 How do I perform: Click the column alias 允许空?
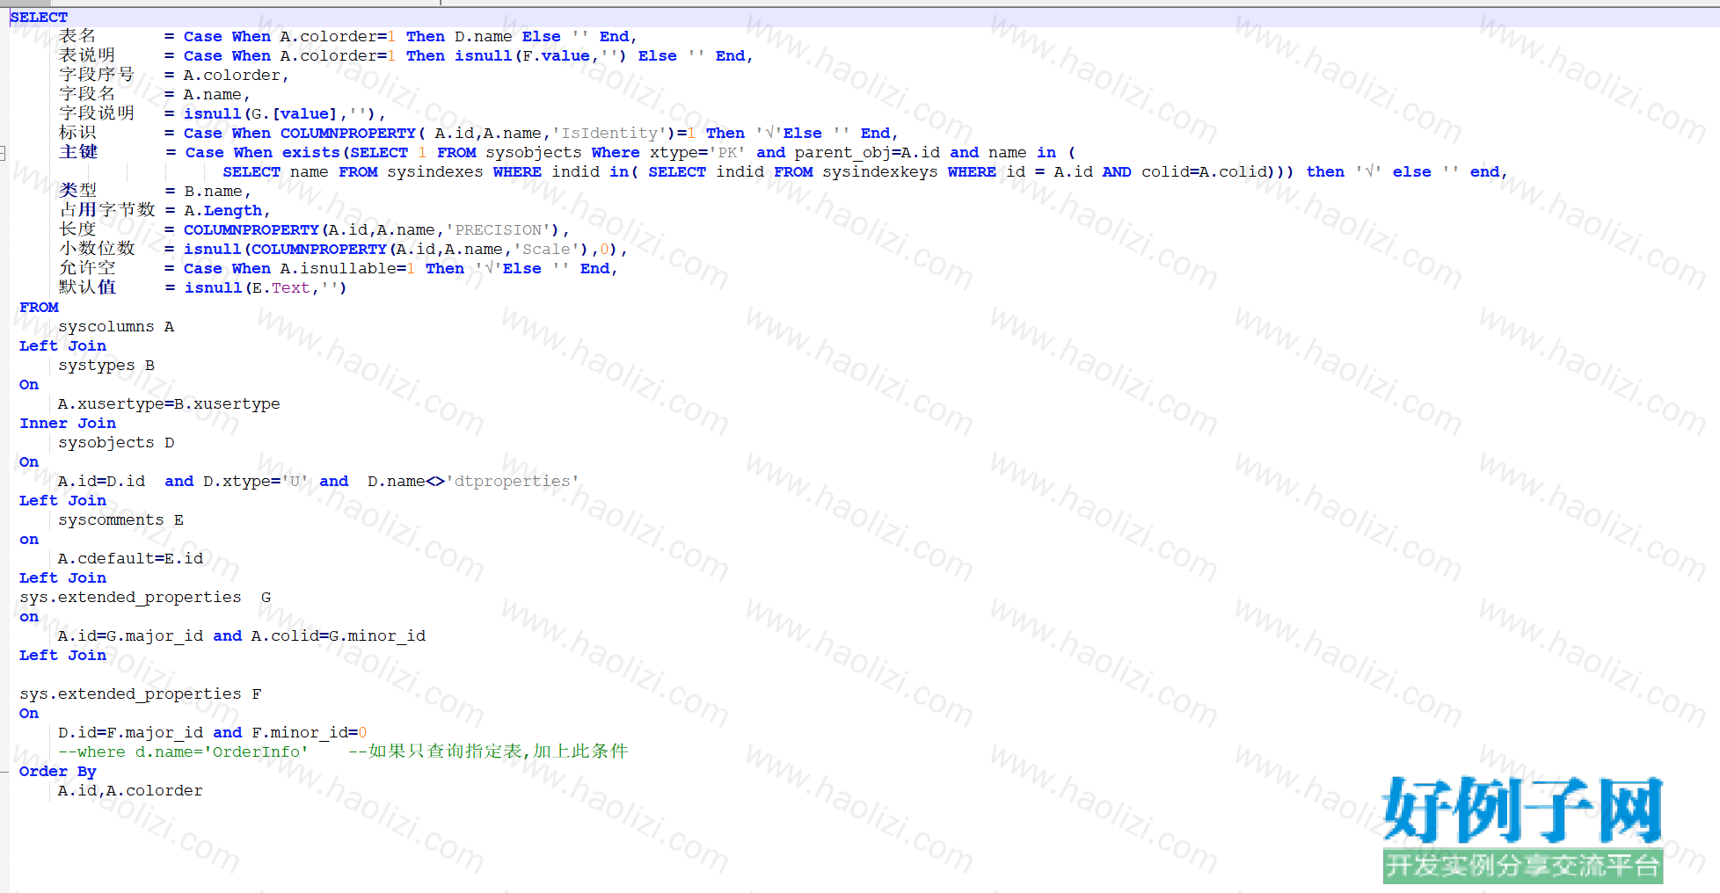coord(87,268)
